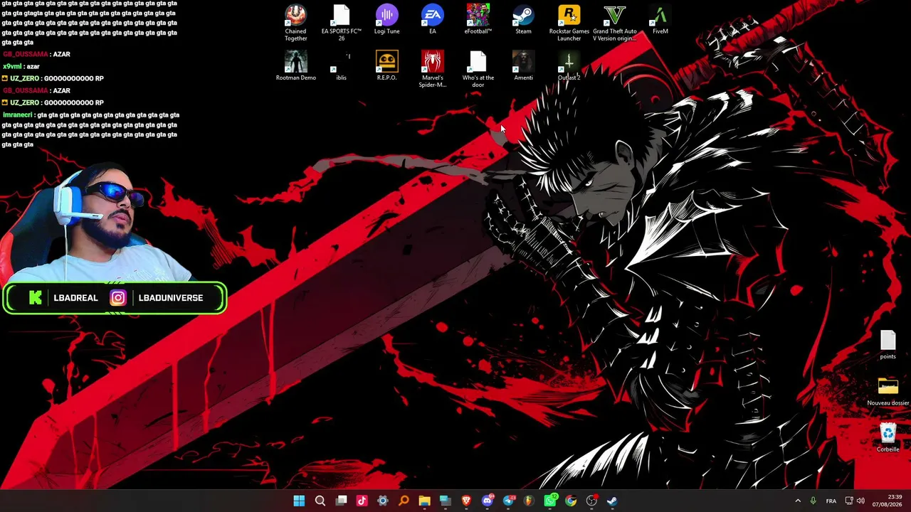Launch EA SPORTS FC 26 shortcut
The image size is (911, 512).
tap(342, 22)
